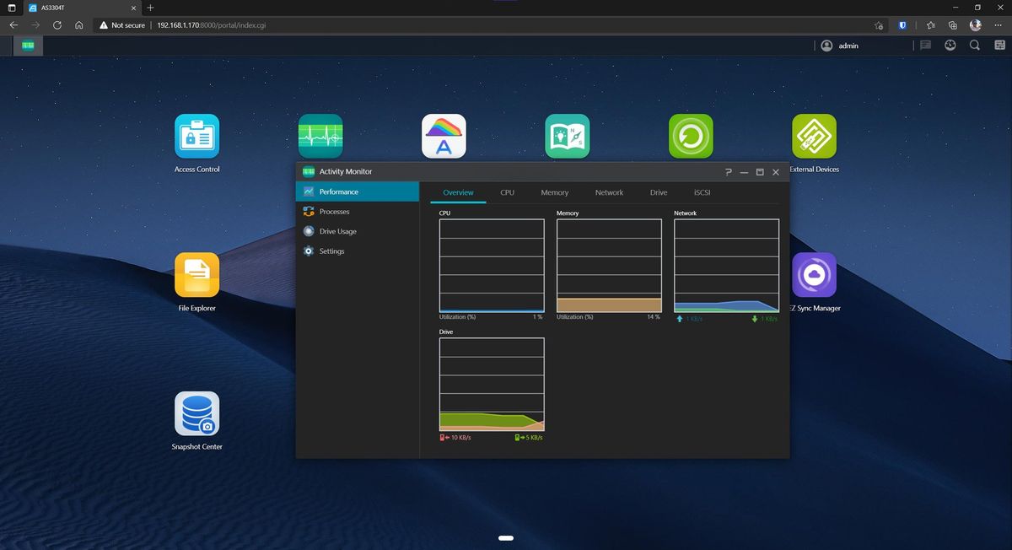Refresh the browser page
This screenshot has height=550, width=1012.
(x=57, y=25)
